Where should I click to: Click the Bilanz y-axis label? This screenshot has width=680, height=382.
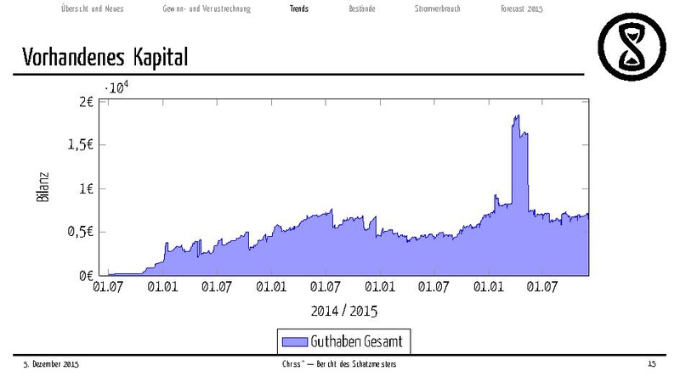[44, 187]
